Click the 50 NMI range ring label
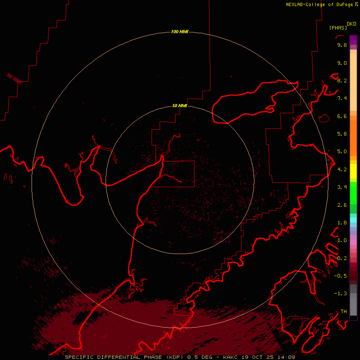The image size is (360, 360). [x=180, y=106]
